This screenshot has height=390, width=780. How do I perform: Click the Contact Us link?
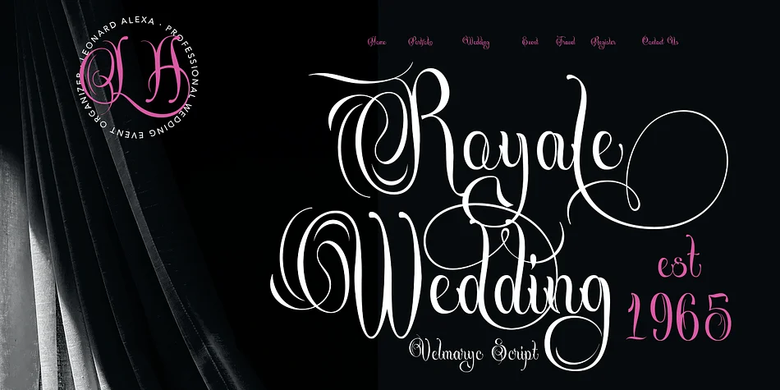click(x=659, y=41)
